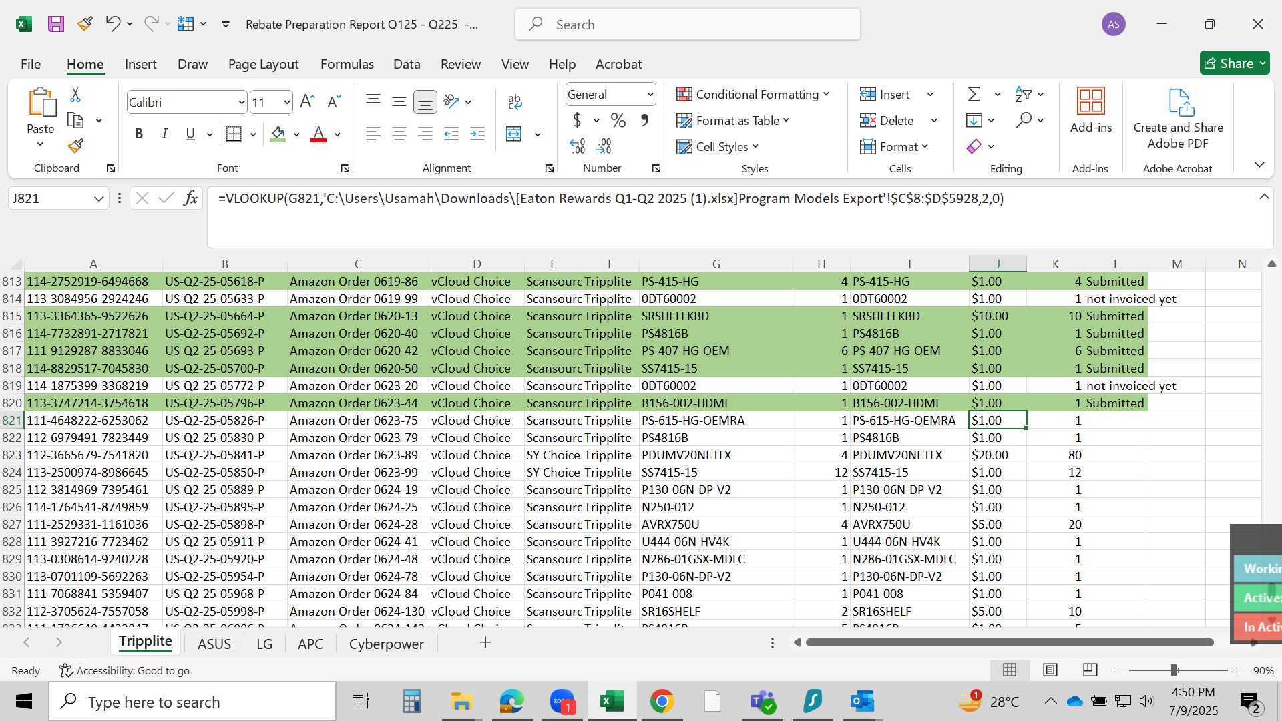The width and height of the screenshot is (1282, 721).
Task: Decrease font size with smaller A icon
Action: (x=334, y=101)
